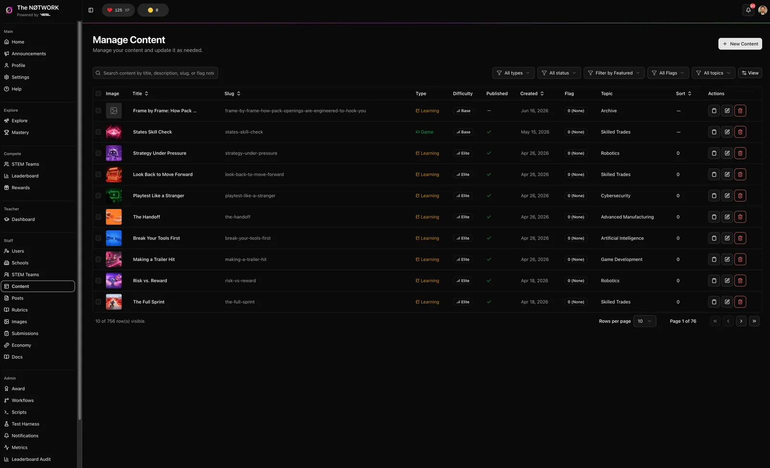Open the All topics dropdown
Viewport: 770px width, 468px height.
click(x=713, y=73)
